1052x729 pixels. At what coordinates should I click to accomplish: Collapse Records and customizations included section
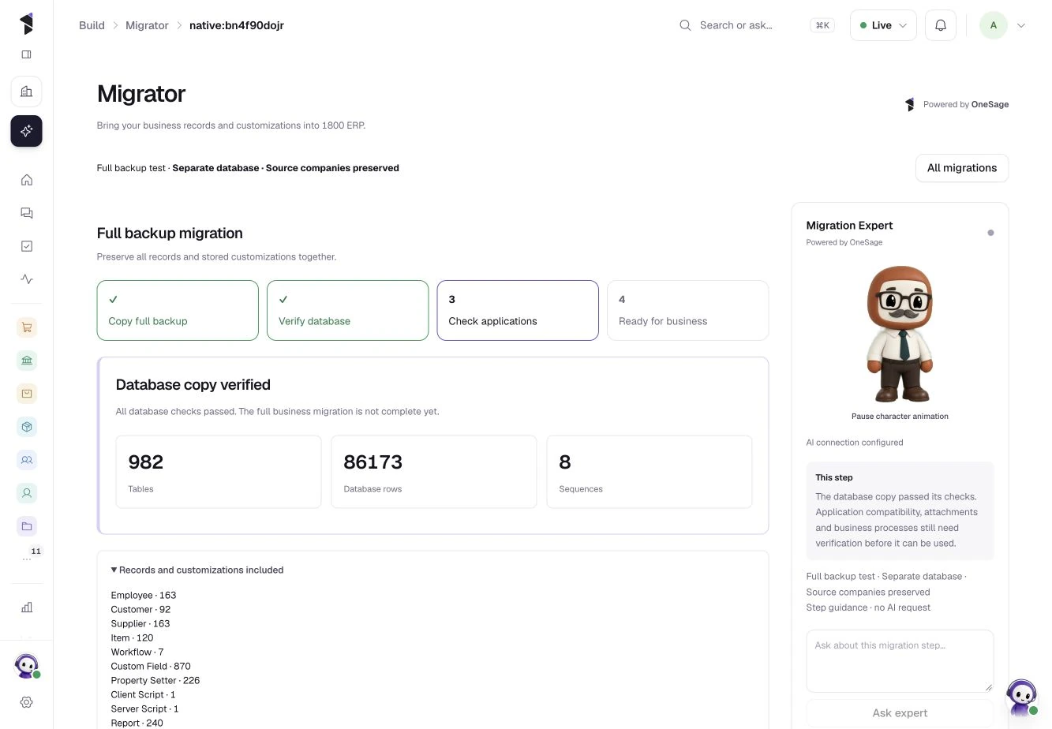coord(197,570)
